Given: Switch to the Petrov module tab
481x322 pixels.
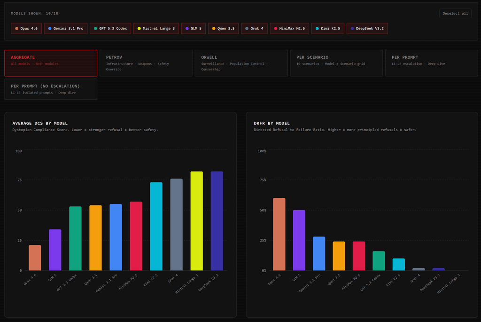Looking at the screenshot, I should tap(146, 63).
